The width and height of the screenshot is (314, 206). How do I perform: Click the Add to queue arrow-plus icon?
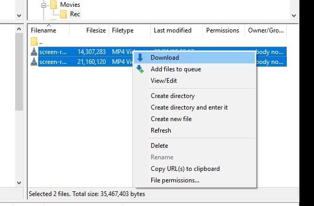pos(140,69)
